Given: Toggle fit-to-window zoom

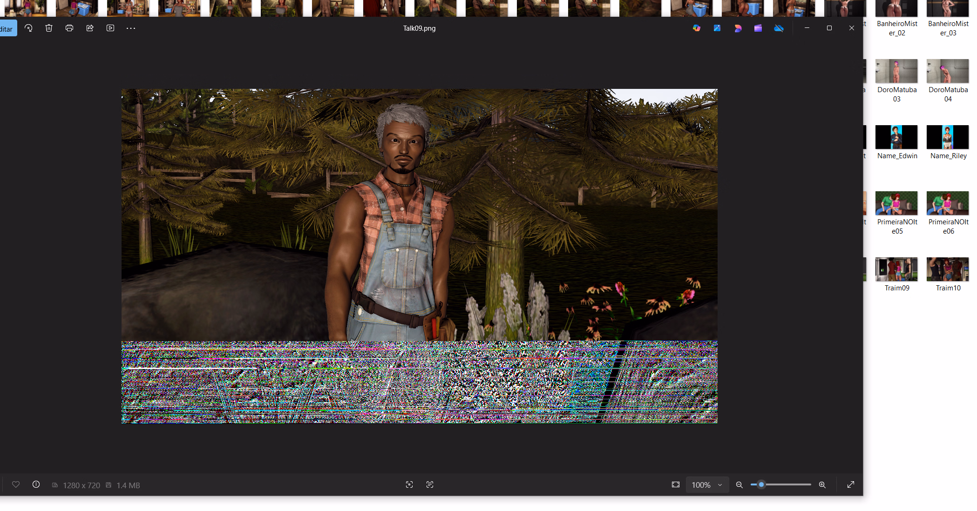Looking at the screenshot, I should (676, 484).
